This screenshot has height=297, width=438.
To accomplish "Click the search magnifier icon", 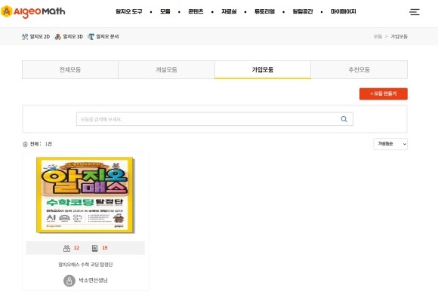I will coord(344,119).
